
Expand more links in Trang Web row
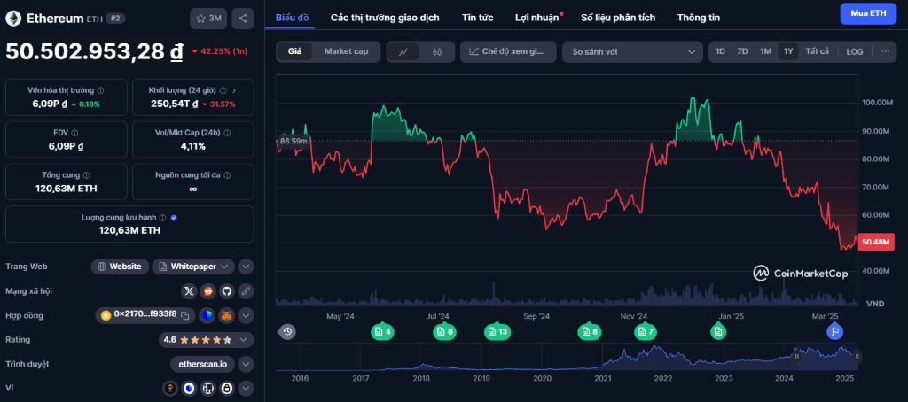pos(246,267)
